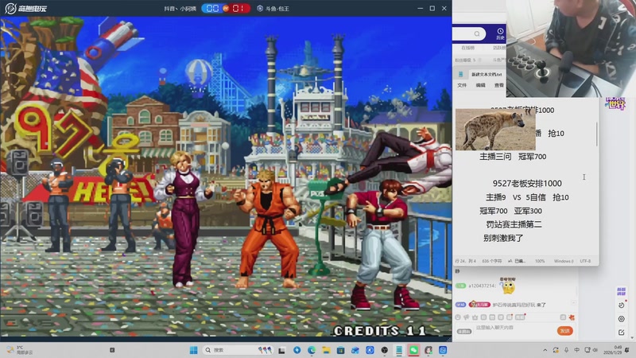The width and height of the screenshot is (636, 358).
Task: Click the purple grid icon in the sidebar
Action: [621, 291]
